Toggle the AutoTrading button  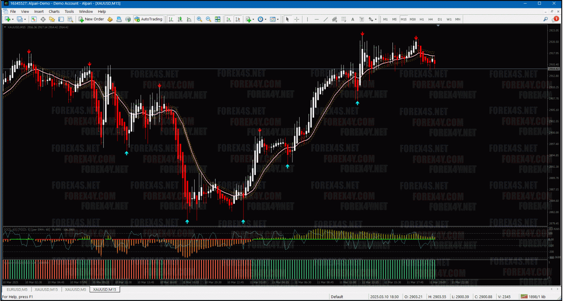click(148, 19)
